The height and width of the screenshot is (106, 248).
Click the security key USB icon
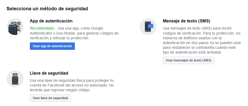pos(15,79)
